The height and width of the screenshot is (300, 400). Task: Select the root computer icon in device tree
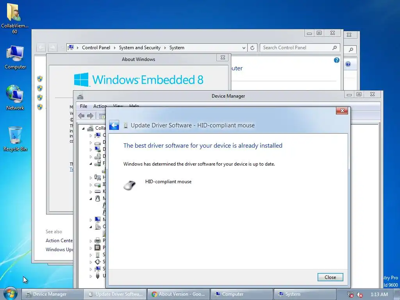tap(90, 128)
